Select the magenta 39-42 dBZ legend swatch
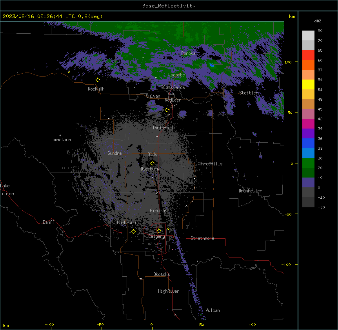The image size is (338, 330). point(308,123)
